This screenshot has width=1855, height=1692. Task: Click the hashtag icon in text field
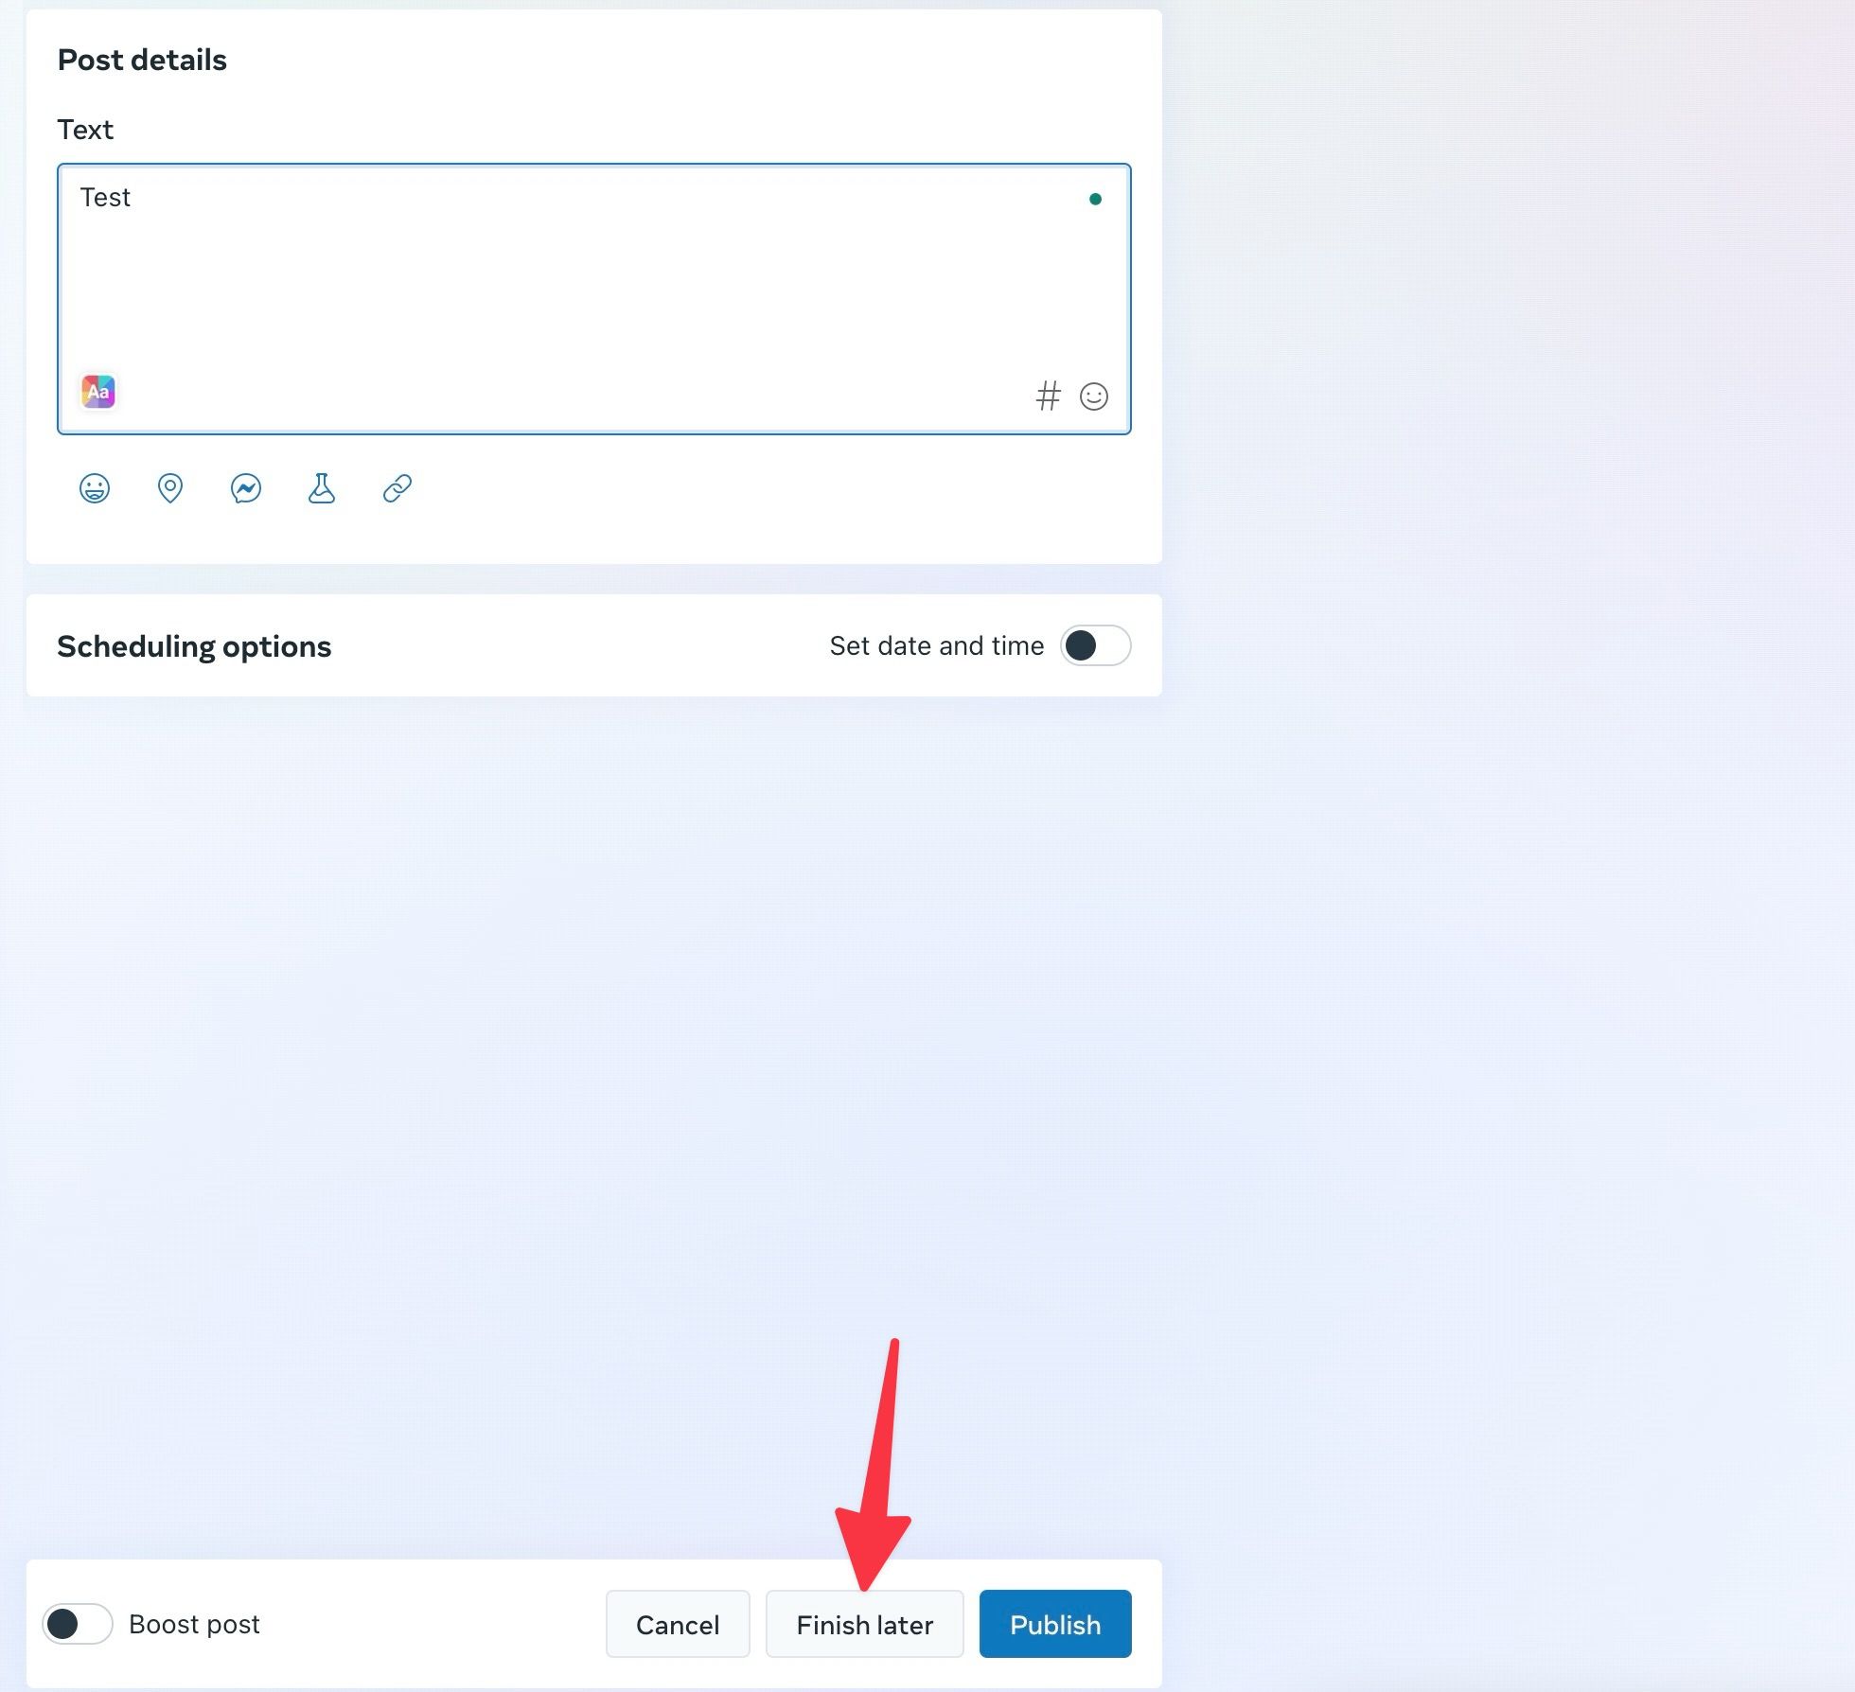click(x=1047, y=395)
